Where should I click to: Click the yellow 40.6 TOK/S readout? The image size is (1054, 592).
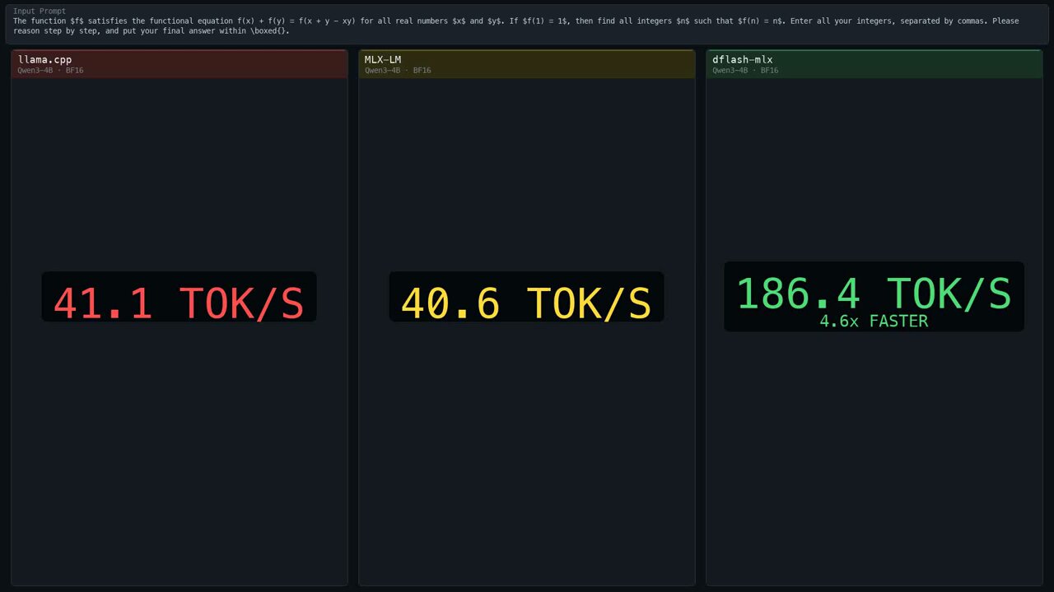(526, 302)
